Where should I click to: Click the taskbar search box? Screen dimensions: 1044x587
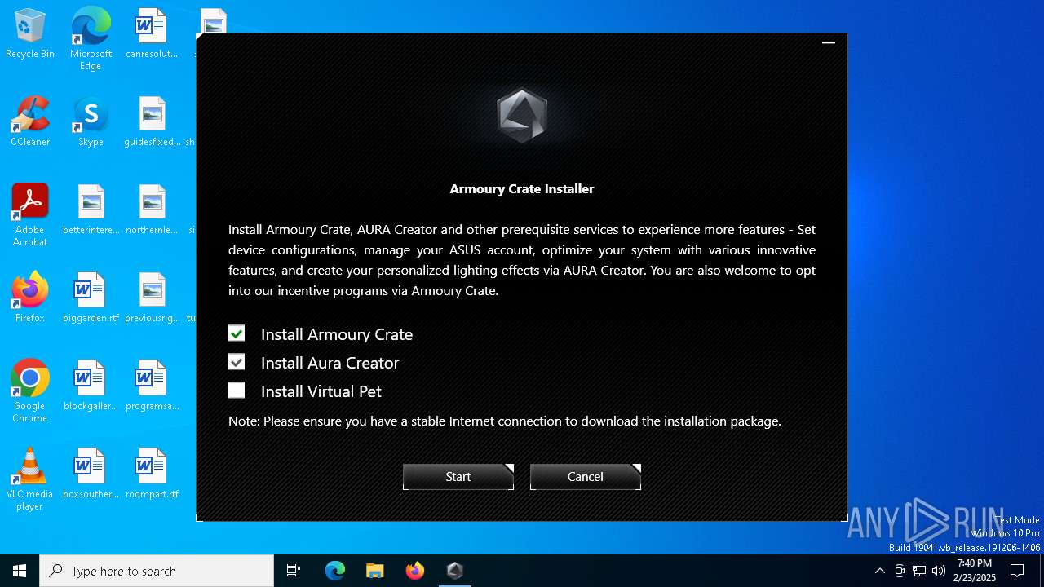point(157,571)
